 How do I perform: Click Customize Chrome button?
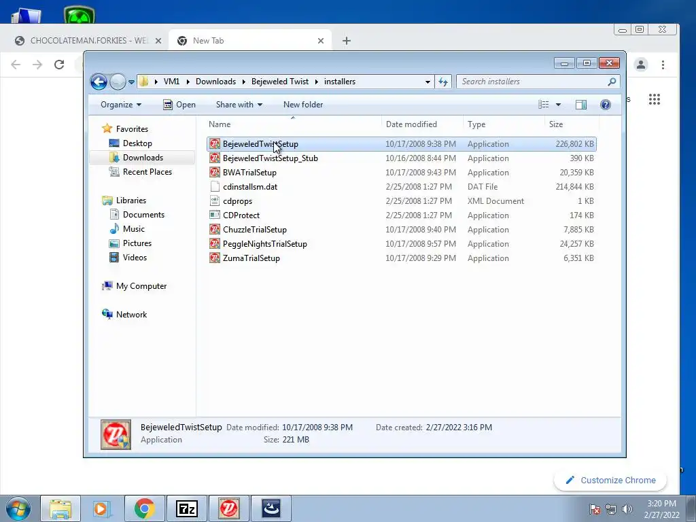click(610, 481)
